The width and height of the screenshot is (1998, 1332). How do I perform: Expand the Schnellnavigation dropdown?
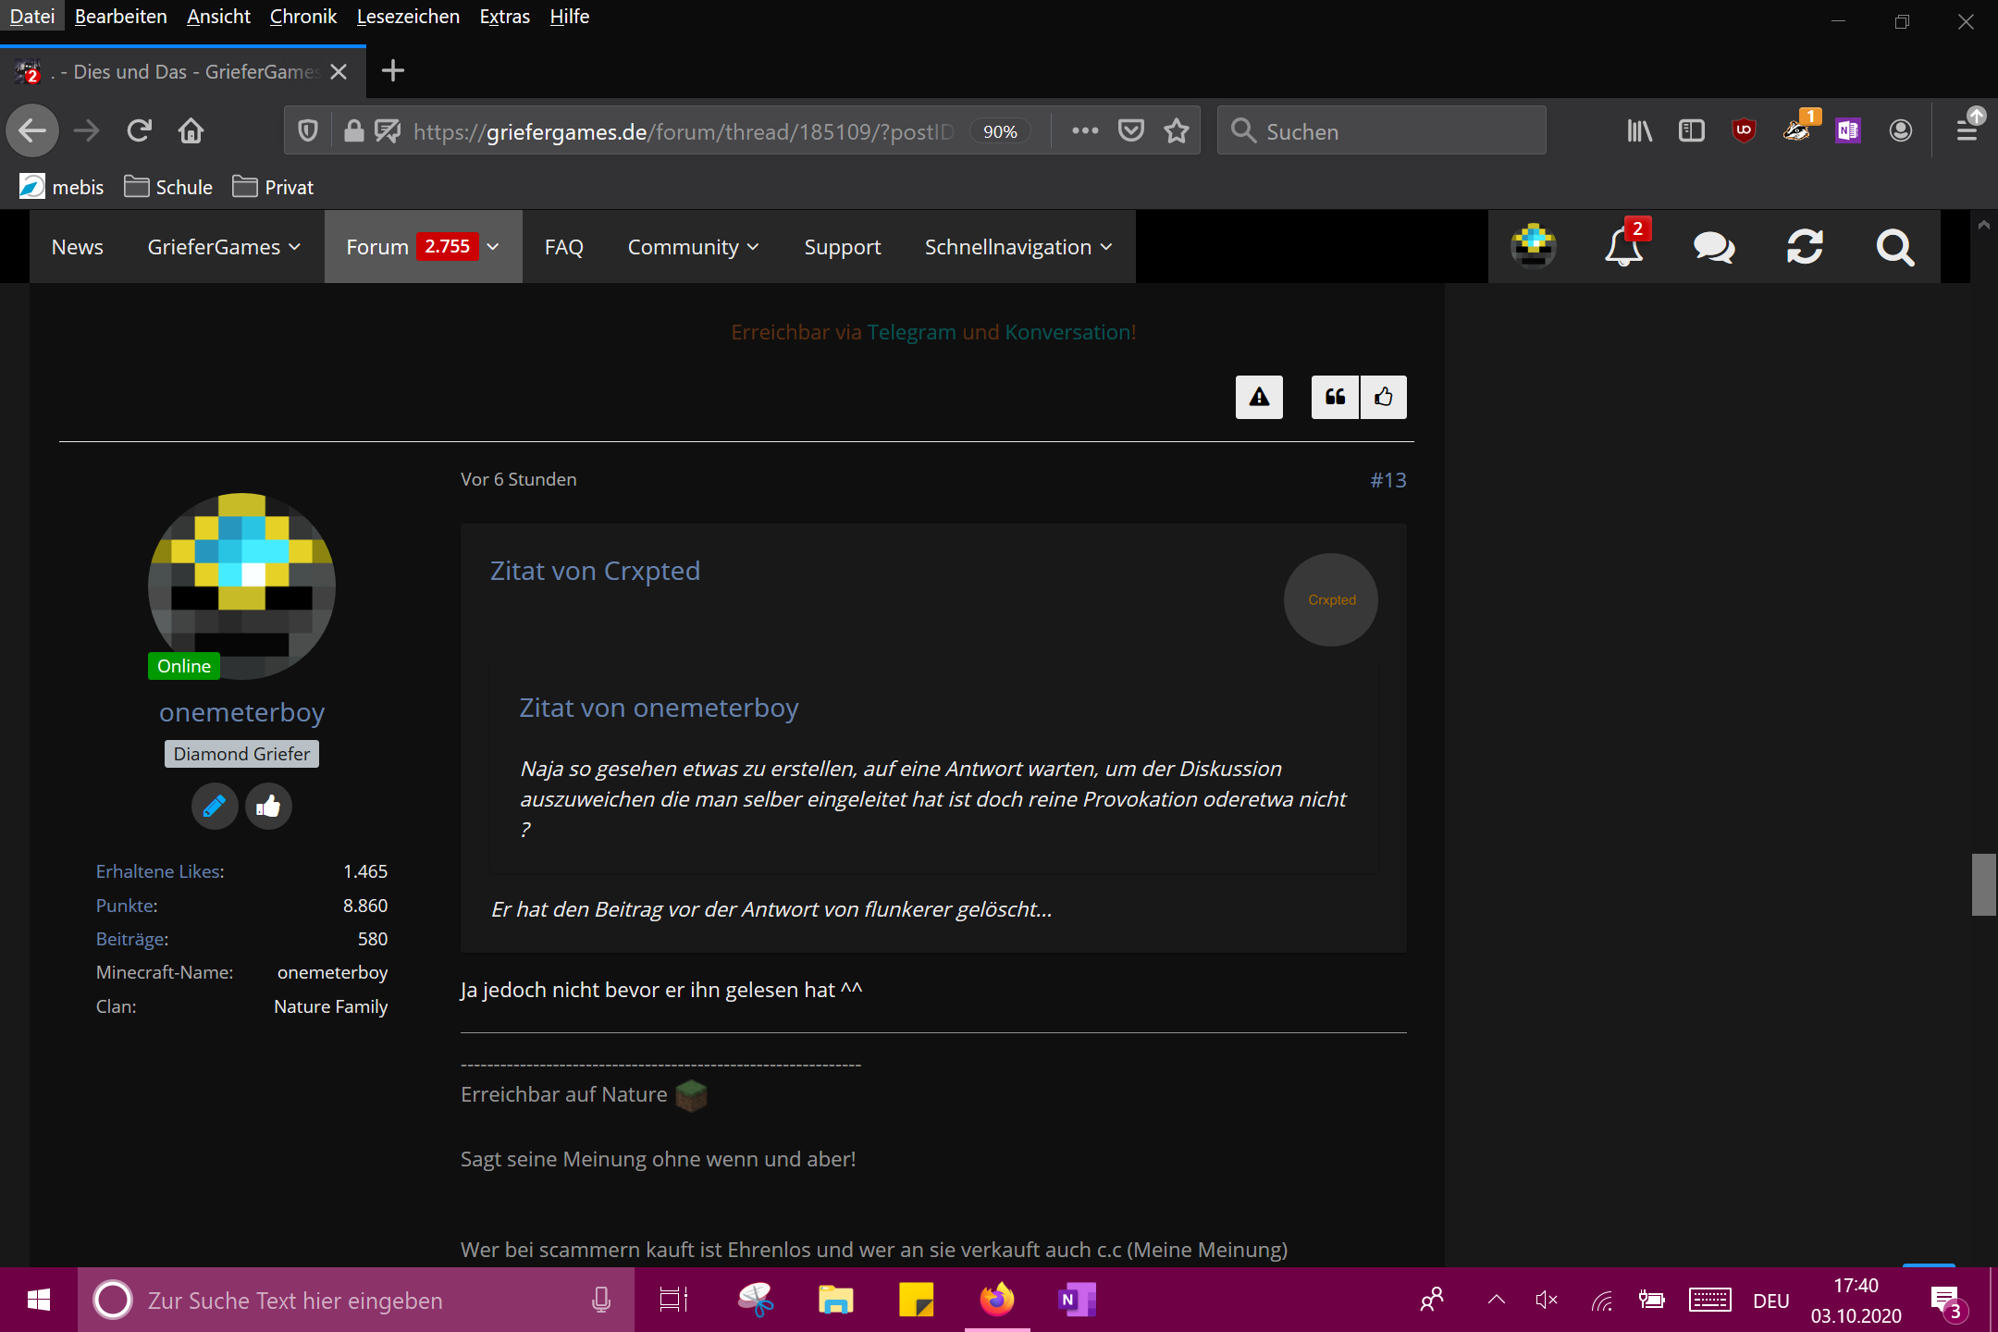click(x=1018, y=247)
